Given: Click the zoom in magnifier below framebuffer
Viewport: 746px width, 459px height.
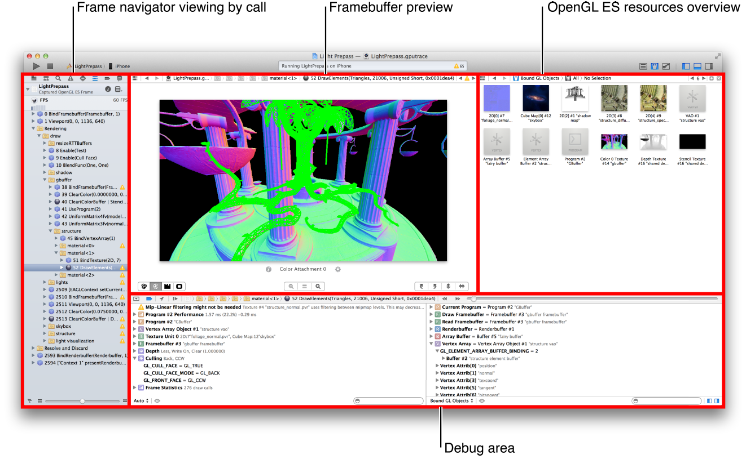Looking at the screenshot, I should pyautogui.click(x=319, y=286).
